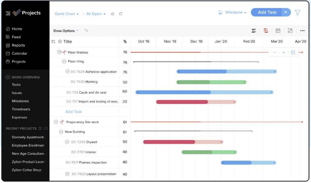
Task: Click the red Drywall progress bar
Action: pyautogui.click(x=169, y=142)
